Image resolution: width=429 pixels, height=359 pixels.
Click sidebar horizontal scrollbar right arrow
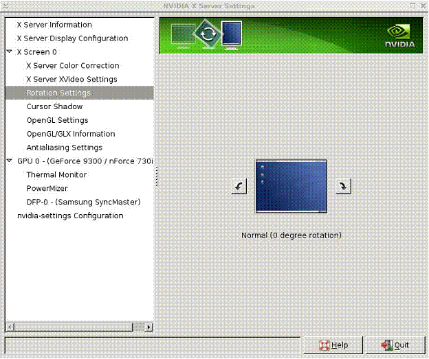coord(148,327)
